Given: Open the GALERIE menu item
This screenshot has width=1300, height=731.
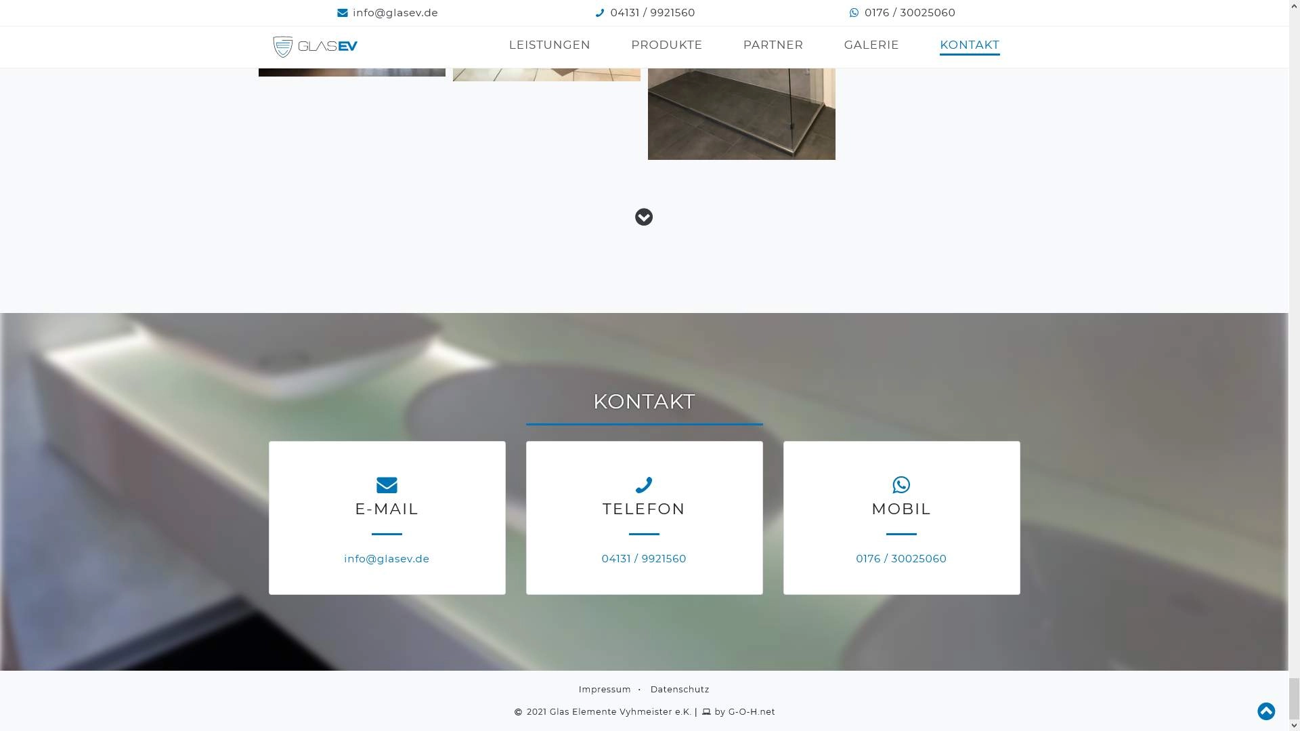Looking at the screenshot, I should [871, 45].
